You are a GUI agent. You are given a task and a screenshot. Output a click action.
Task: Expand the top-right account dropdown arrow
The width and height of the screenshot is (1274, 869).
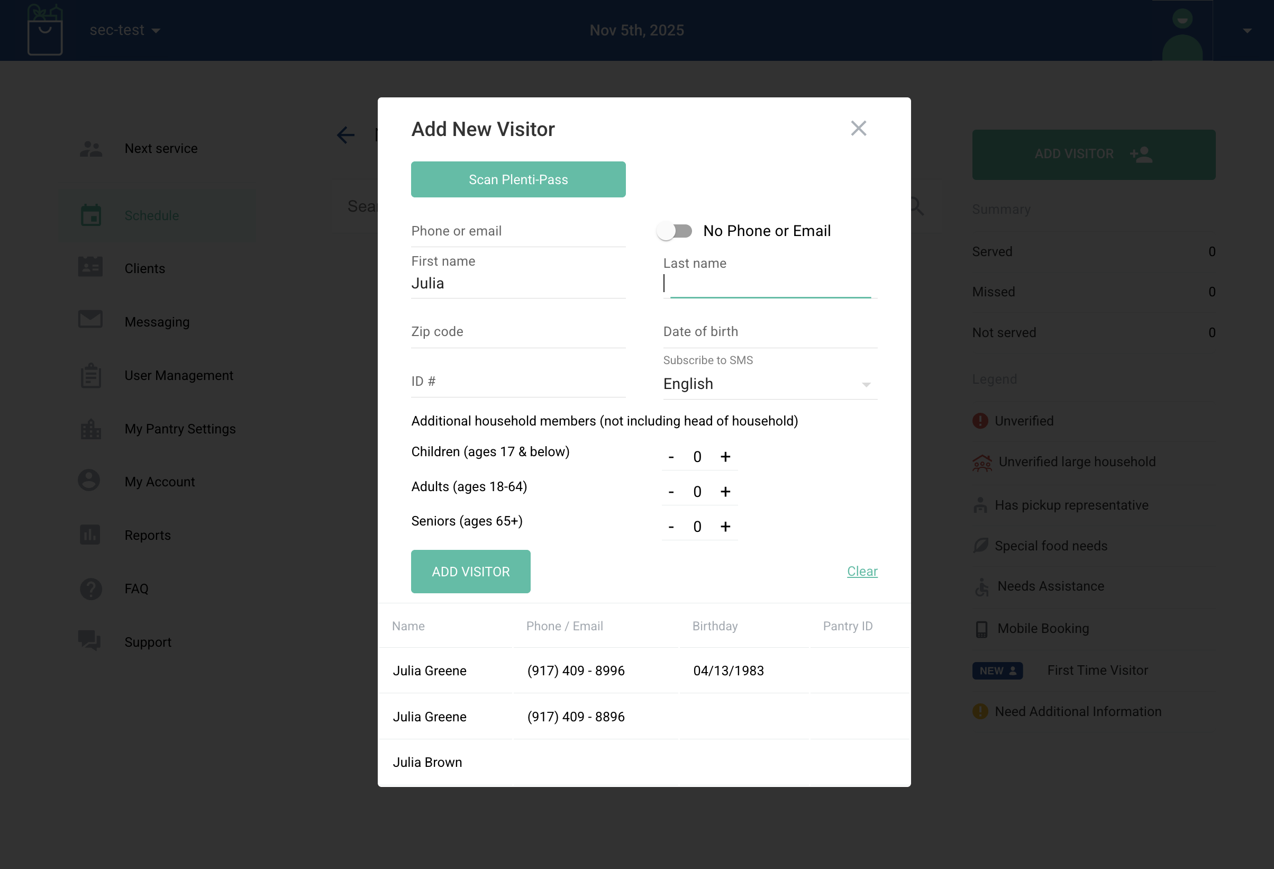click(x=1247, y=31)
